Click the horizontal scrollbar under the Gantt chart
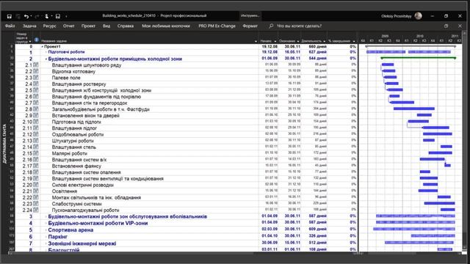Screen dimensions: 470x264 [411, 254]
